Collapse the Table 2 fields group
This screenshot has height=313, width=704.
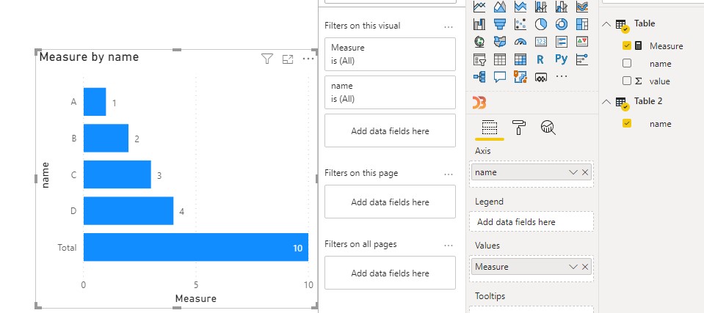[606, 102]
